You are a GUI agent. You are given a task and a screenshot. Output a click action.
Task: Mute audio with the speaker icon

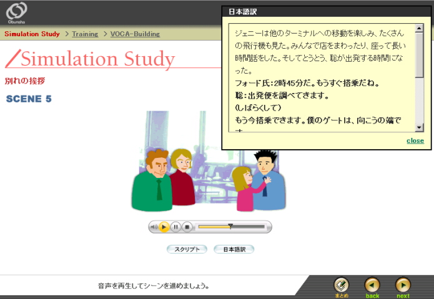[x=154, y=227]
